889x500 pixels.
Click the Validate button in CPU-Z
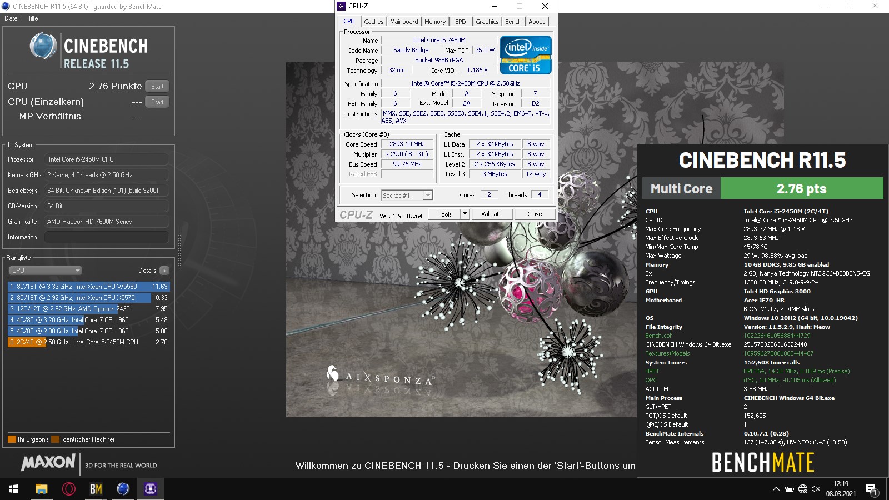click(x=492, y=214)
